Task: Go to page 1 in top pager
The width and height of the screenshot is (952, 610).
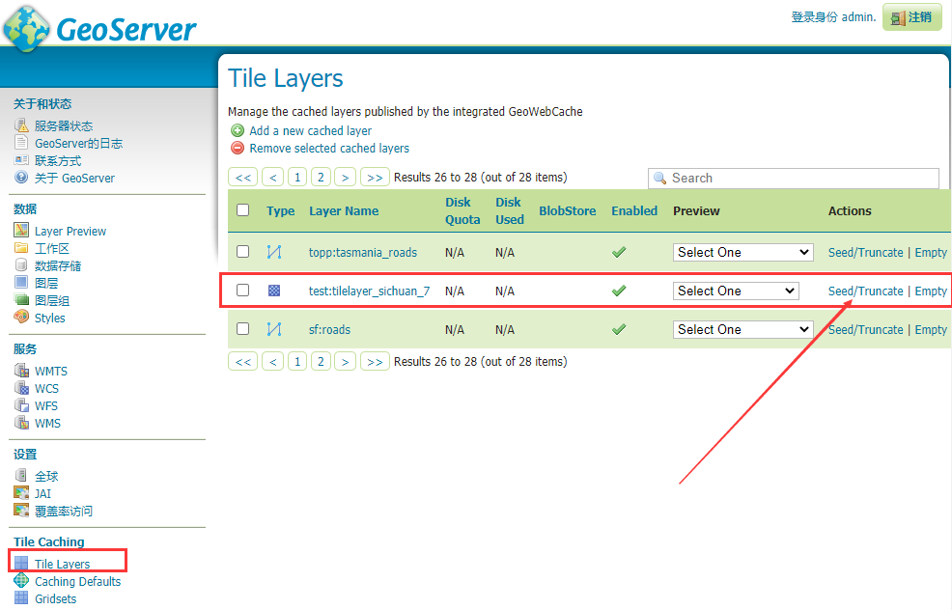Action: point(296,178)
